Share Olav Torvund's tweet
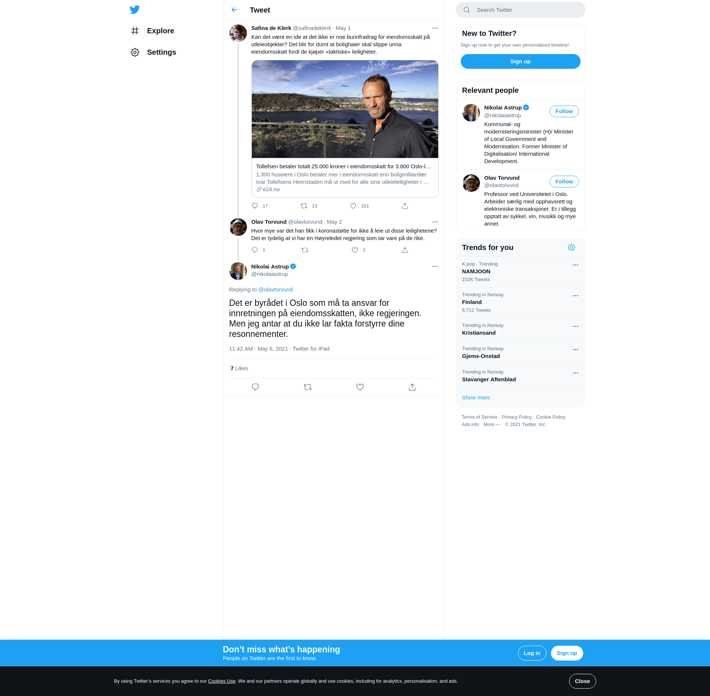This screenshot has height=696, width=710. (x=405, y=250)
